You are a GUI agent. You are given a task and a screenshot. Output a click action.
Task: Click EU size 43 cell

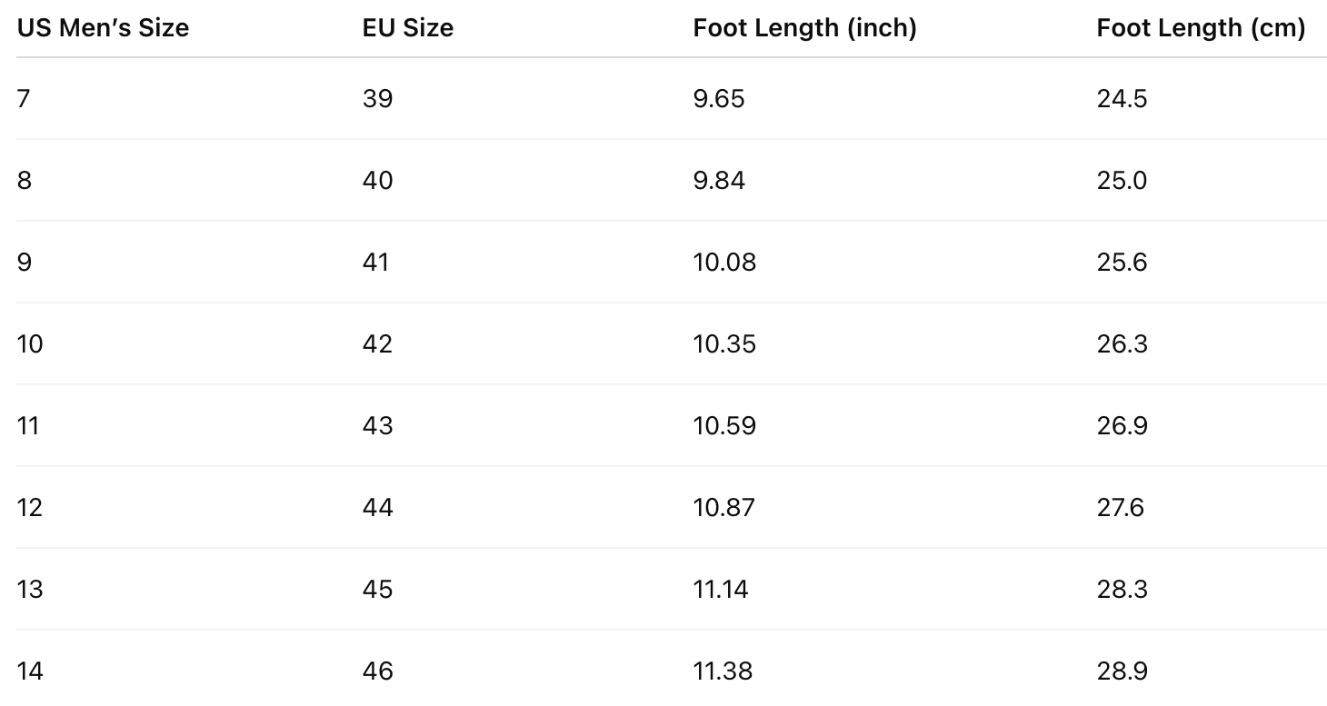point(377,425)
